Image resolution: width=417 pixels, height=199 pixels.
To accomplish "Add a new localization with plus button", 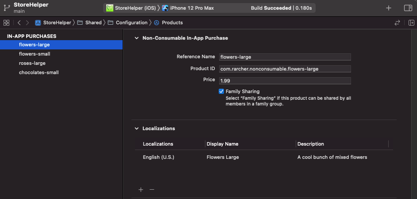I will 141,190.
